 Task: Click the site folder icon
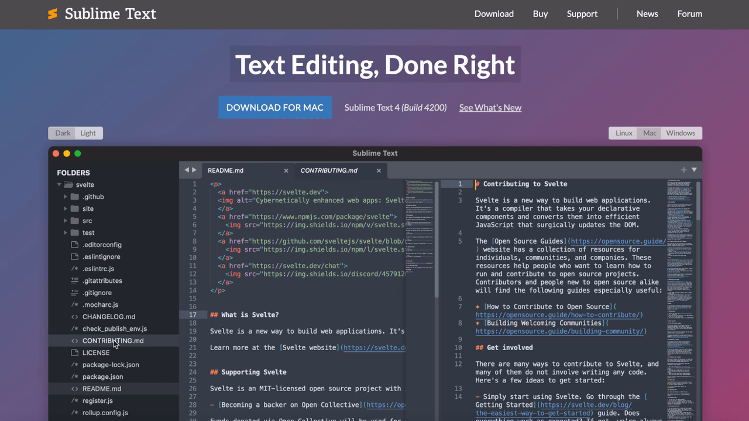[75, 208]
